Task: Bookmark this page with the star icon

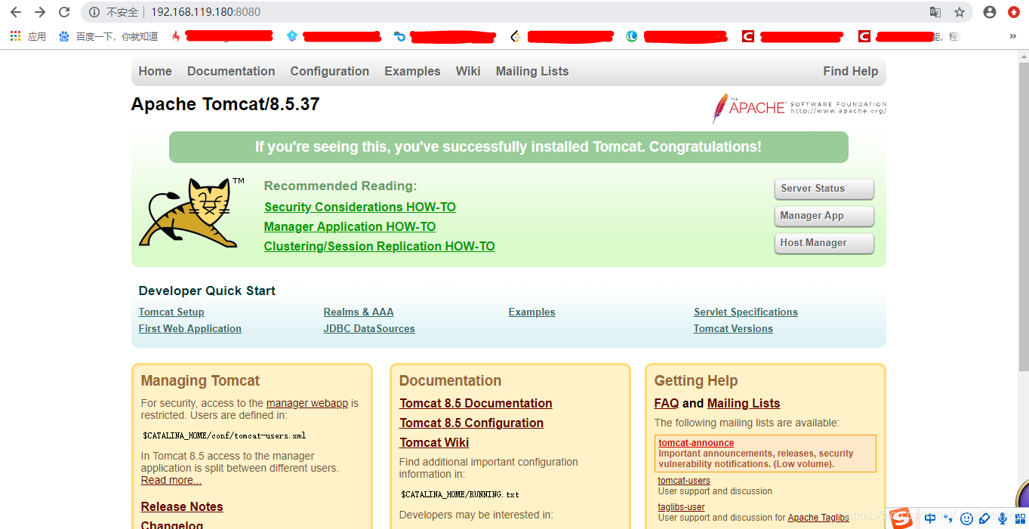Action: 960,12
